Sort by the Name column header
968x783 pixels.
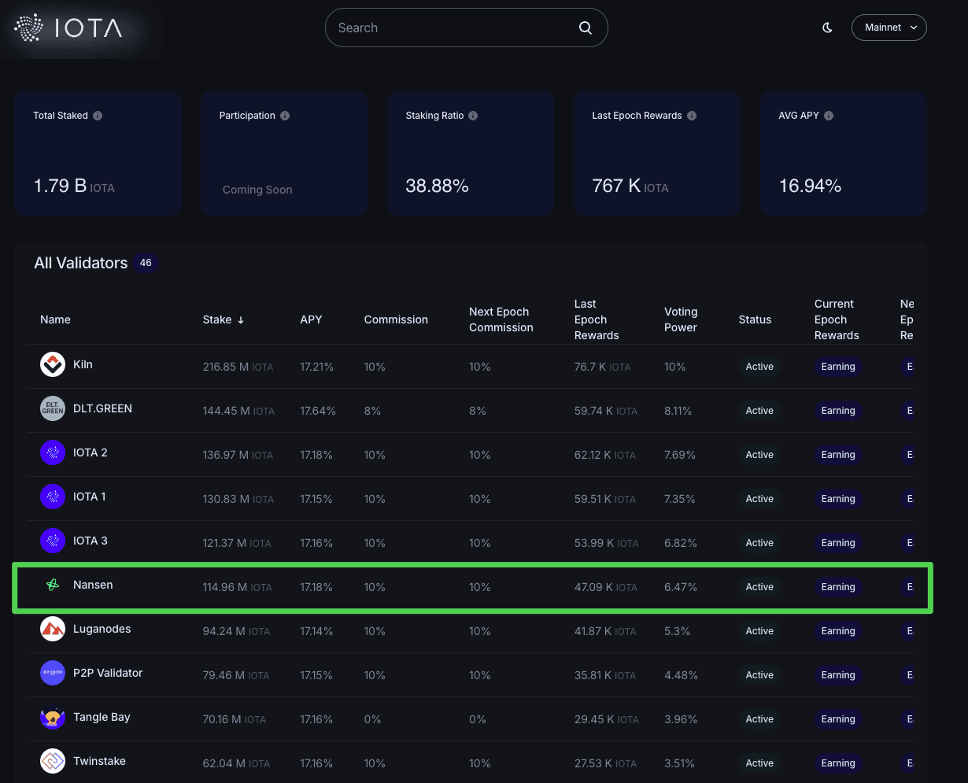[x=55, y=319]
